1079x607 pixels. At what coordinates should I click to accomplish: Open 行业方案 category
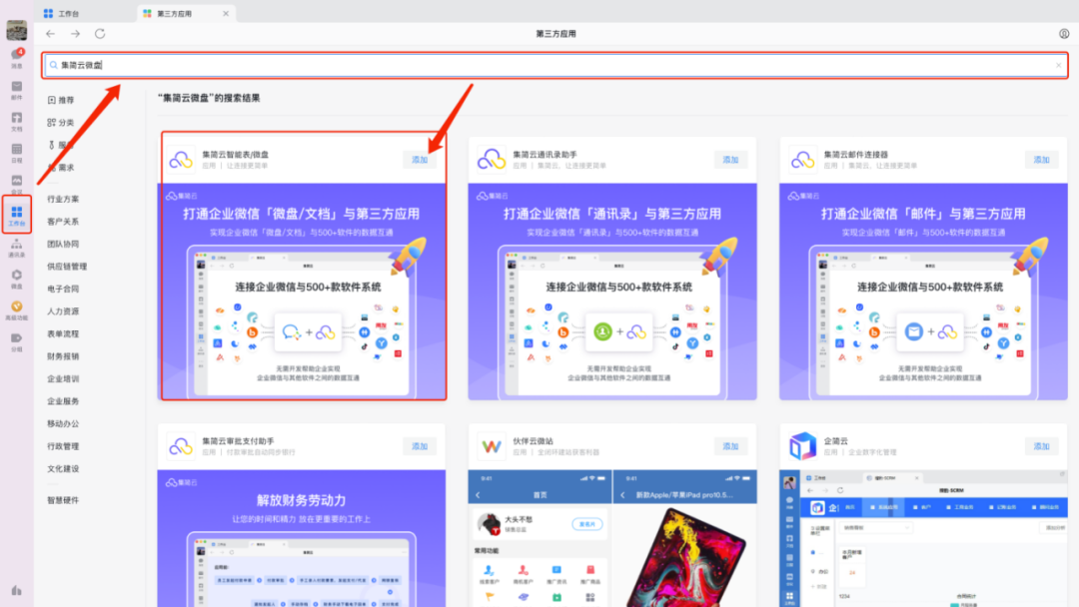click(x=63, y=200)
